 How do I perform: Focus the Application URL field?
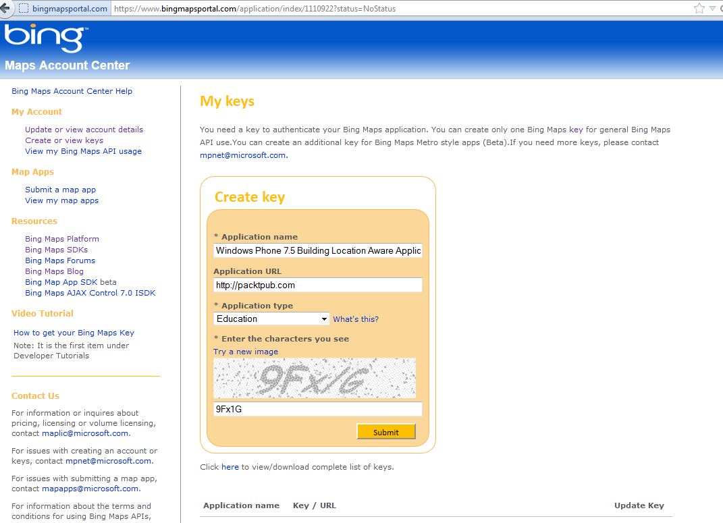click(318, 285)
